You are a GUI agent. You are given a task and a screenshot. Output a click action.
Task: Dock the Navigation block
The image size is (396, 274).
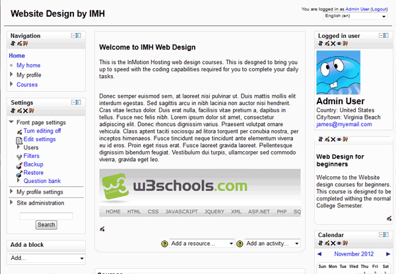coord(79,36)
